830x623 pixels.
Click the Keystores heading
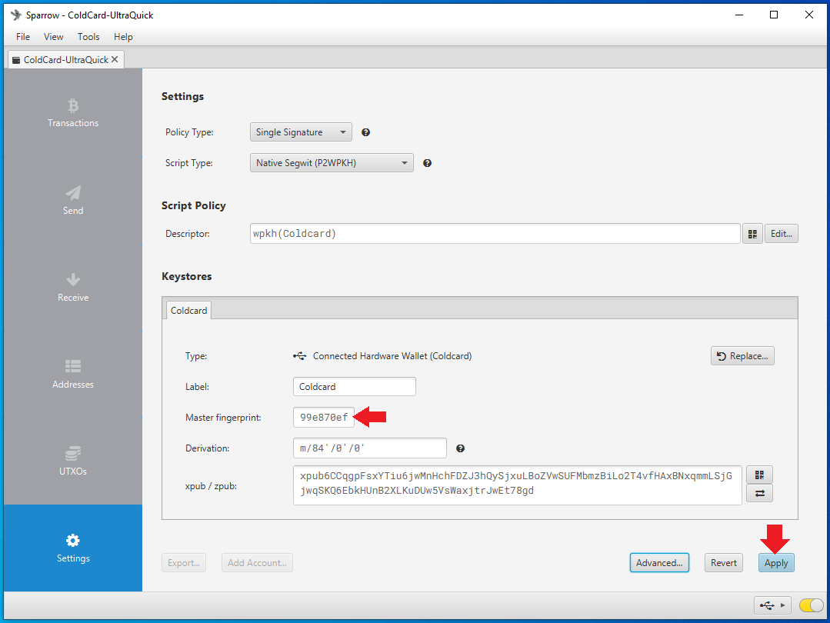click(x=186, y=276)
